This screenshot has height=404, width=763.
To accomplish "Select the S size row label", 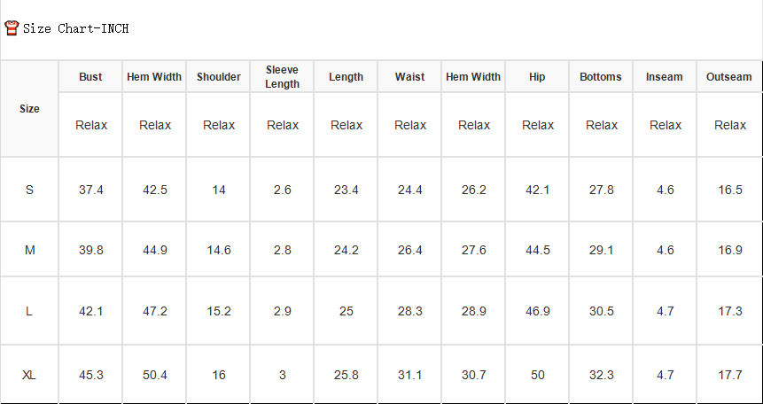I will tap(29, 190).
